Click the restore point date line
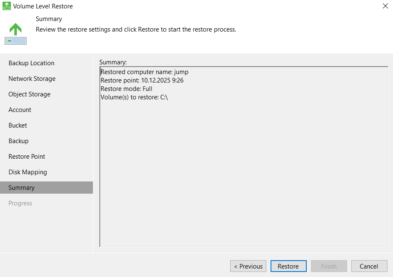The width and height of the screenshot is (393, 277). click(x=142, y=80)
